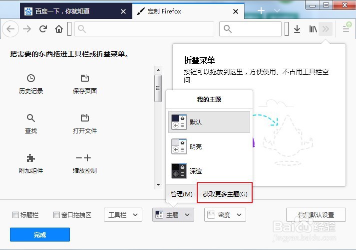Select the 深邃 theme

click(209, 171)
